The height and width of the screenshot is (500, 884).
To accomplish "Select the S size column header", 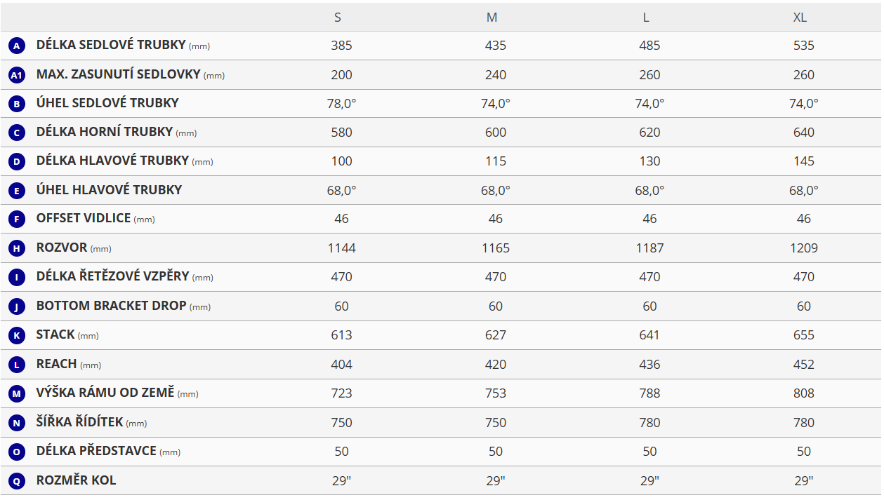I will click(338, 18).
